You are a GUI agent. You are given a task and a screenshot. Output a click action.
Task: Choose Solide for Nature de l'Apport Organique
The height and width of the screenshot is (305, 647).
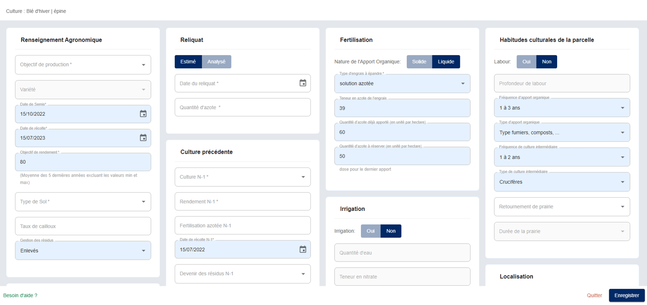(x=419, y=62)
